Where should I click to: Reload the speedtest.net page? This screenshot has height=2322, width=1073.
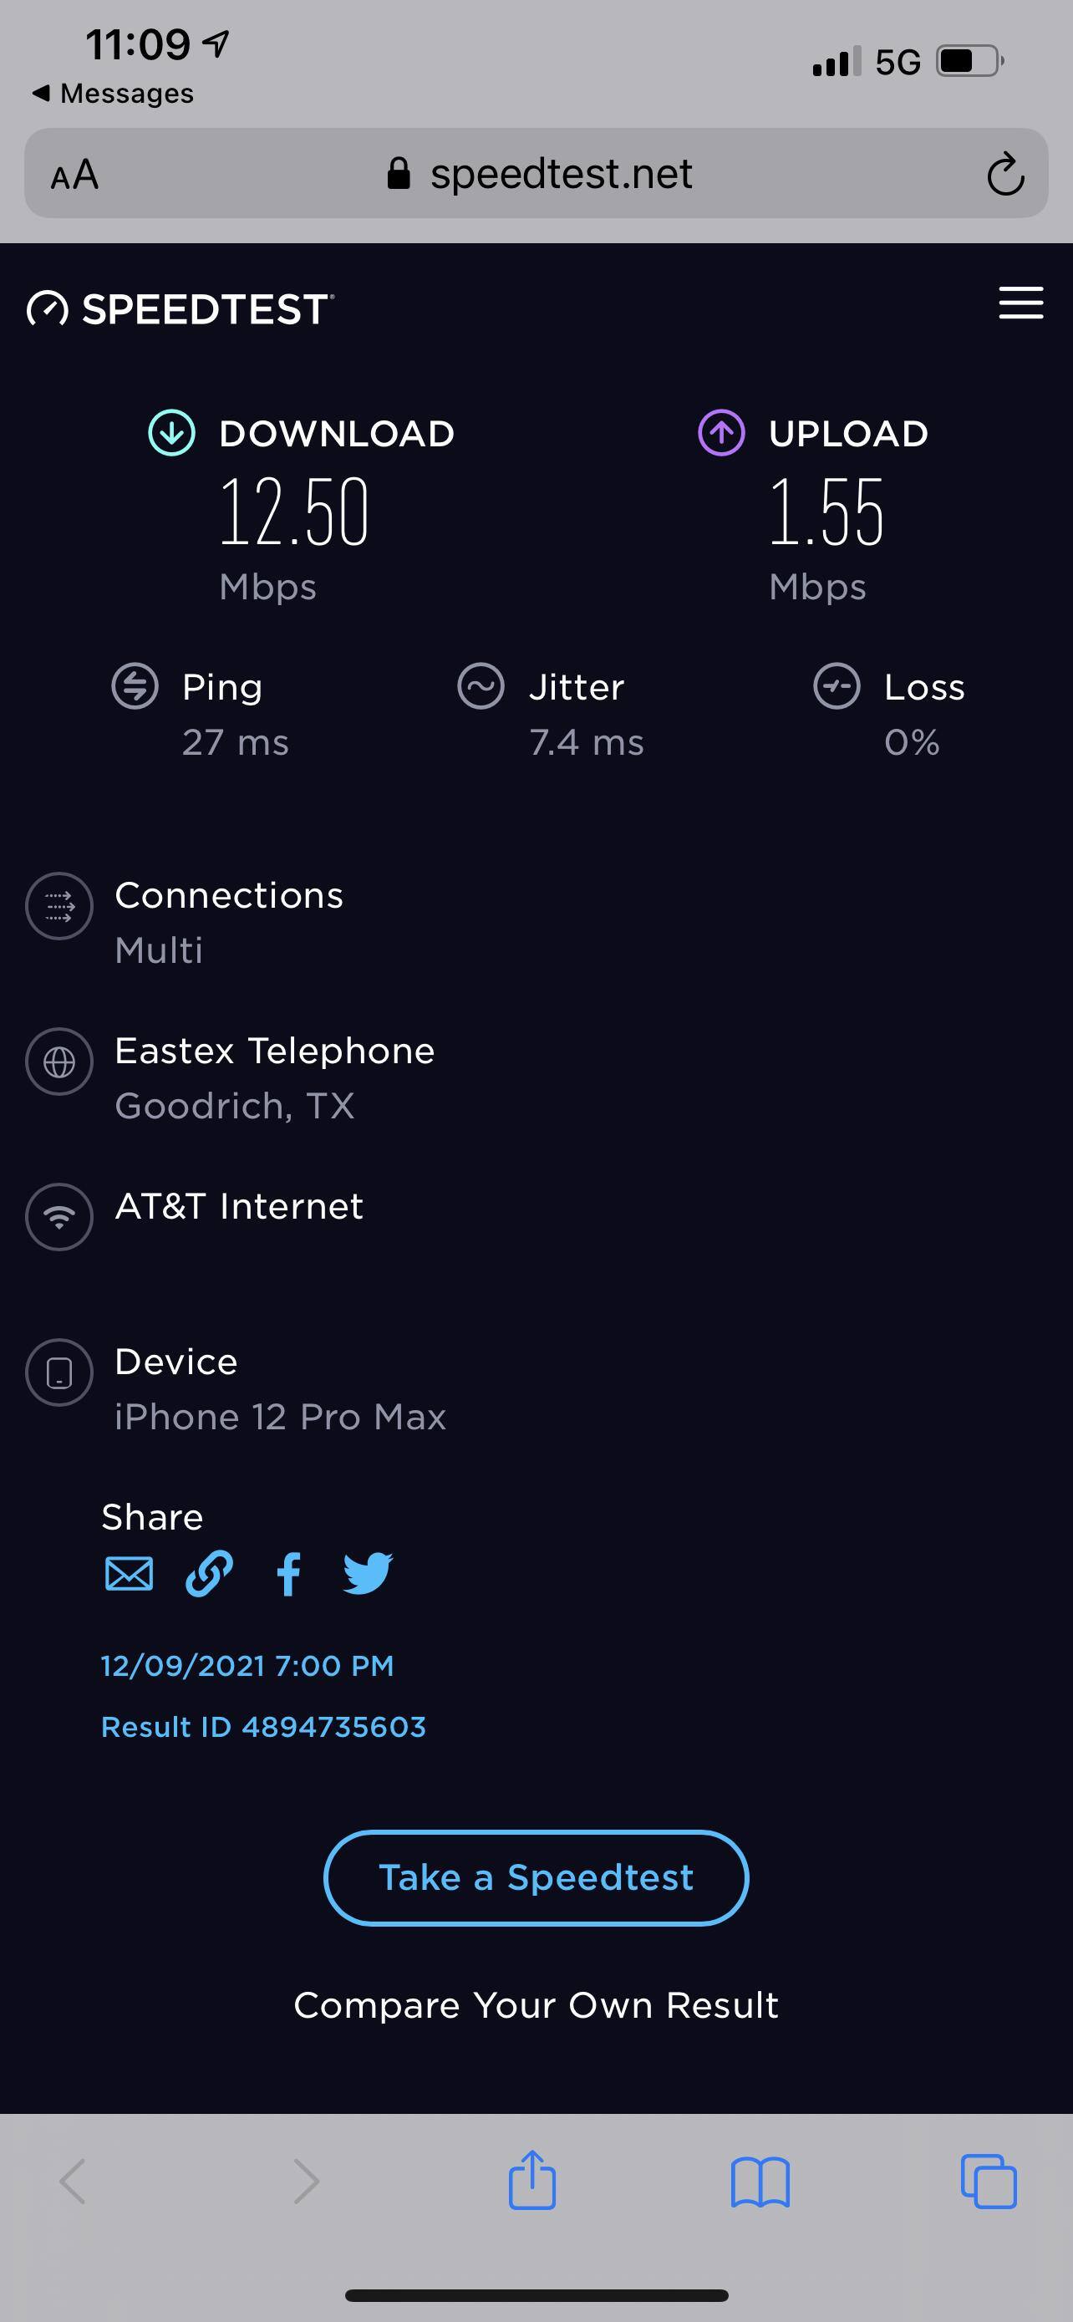[1004, 174]
